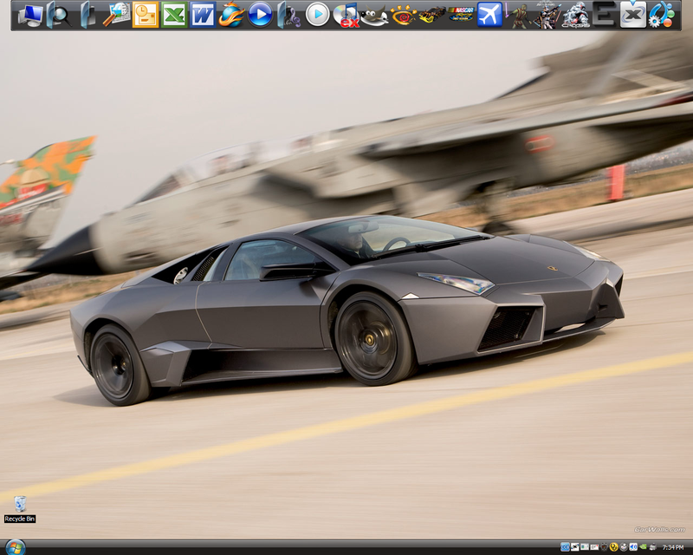The height and width of the screenshot is (555, 693).
Task: Open the flaming globe web browser
Action: (231, 15)
